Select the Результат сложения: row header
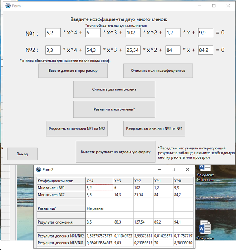 tap(61, 222)
